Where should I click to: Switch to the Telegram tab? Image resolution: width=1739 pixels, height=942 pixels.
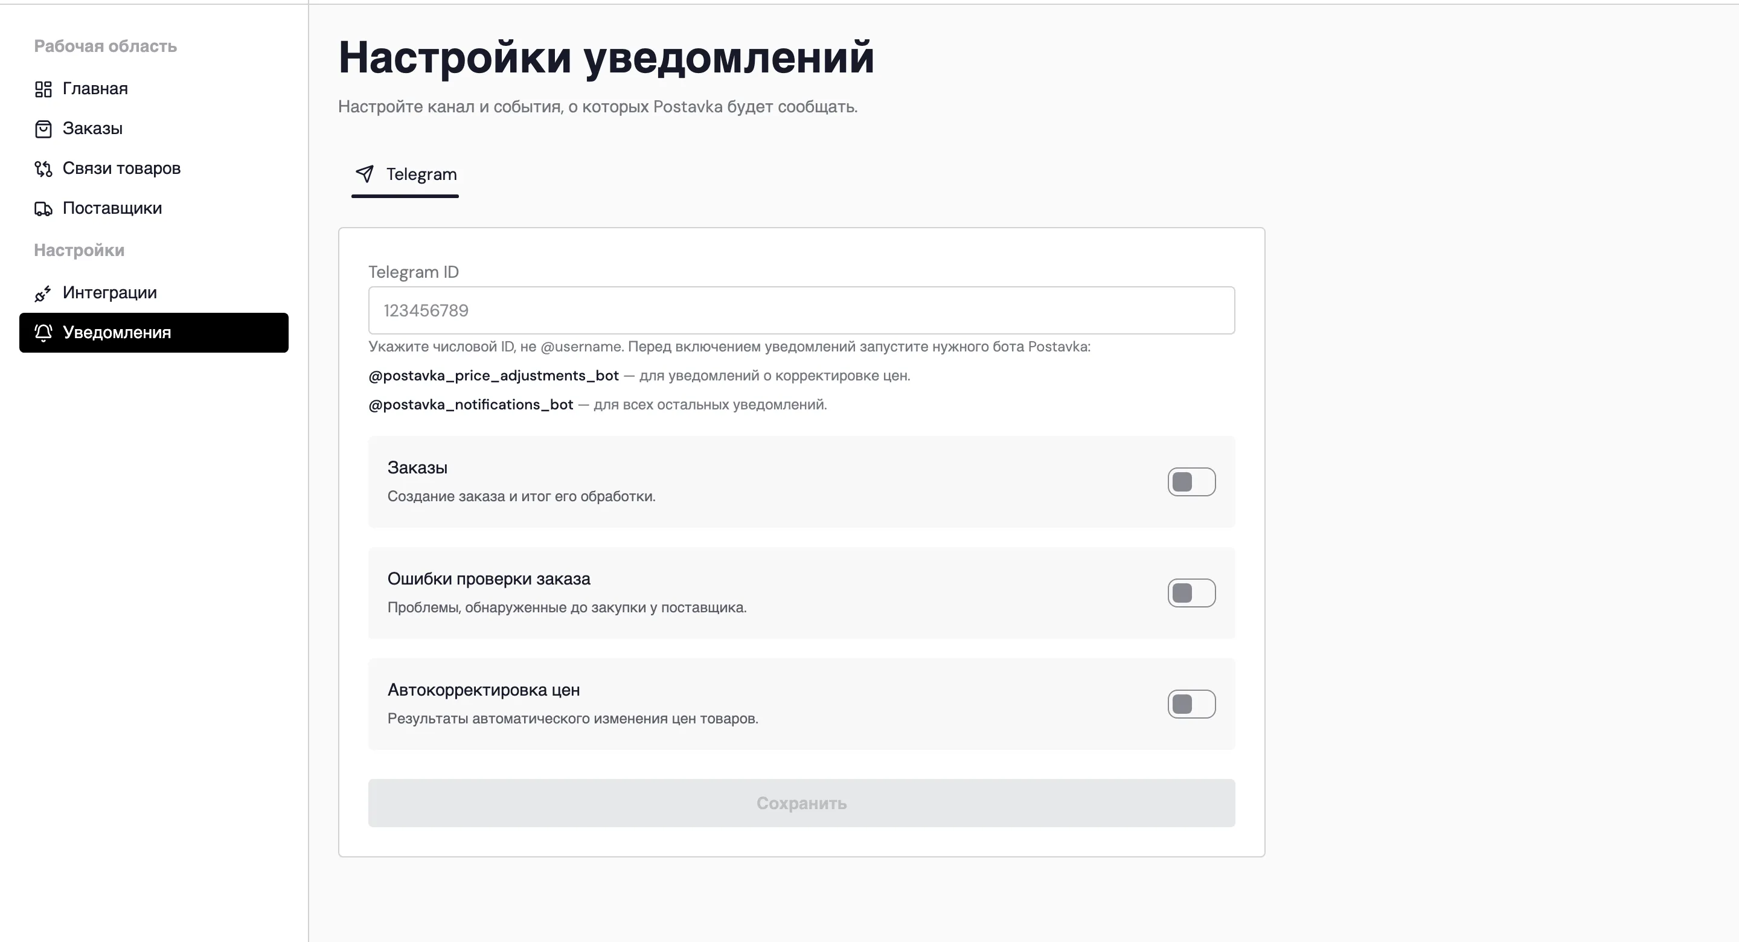tap(405, 175)
